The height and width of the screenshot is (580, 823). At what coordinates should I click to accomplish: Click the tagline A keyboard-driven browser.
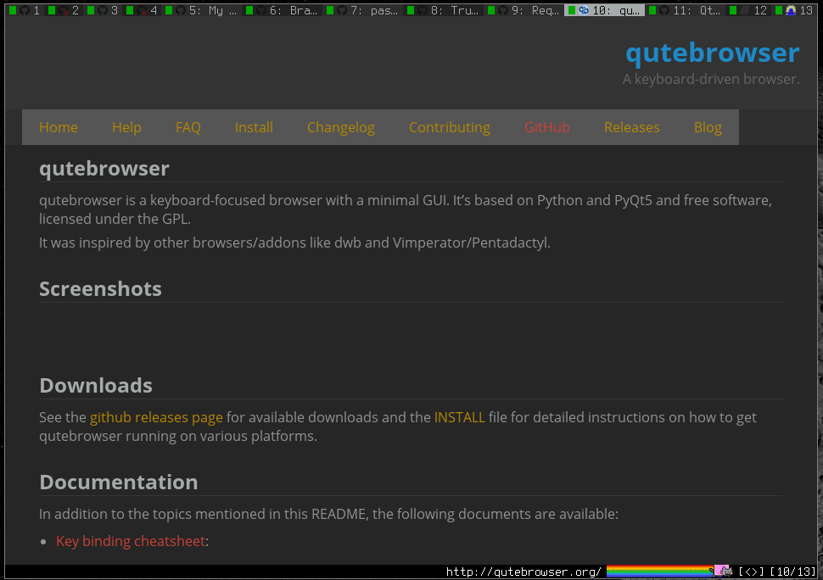711,79
